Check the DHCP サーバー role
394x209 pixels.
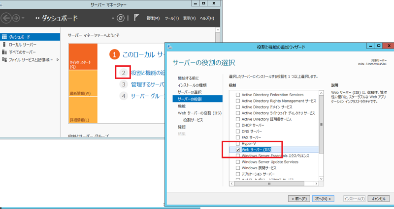coord(238,126)
